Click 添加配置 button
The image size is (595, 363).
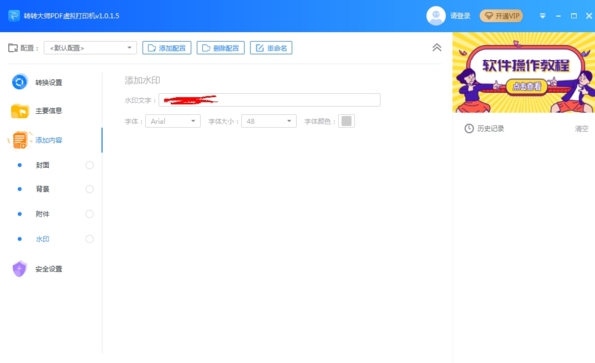(x=167, y=48)
